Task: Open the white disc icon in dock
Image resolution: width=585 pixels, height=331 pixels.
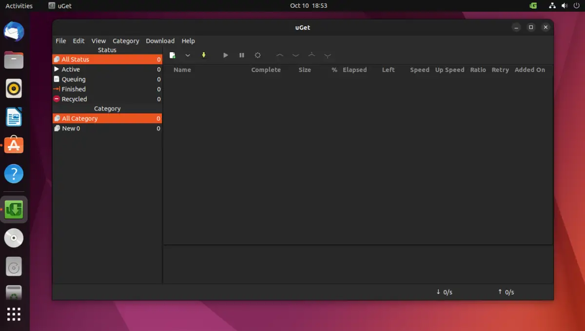Action: pos(14,238)
